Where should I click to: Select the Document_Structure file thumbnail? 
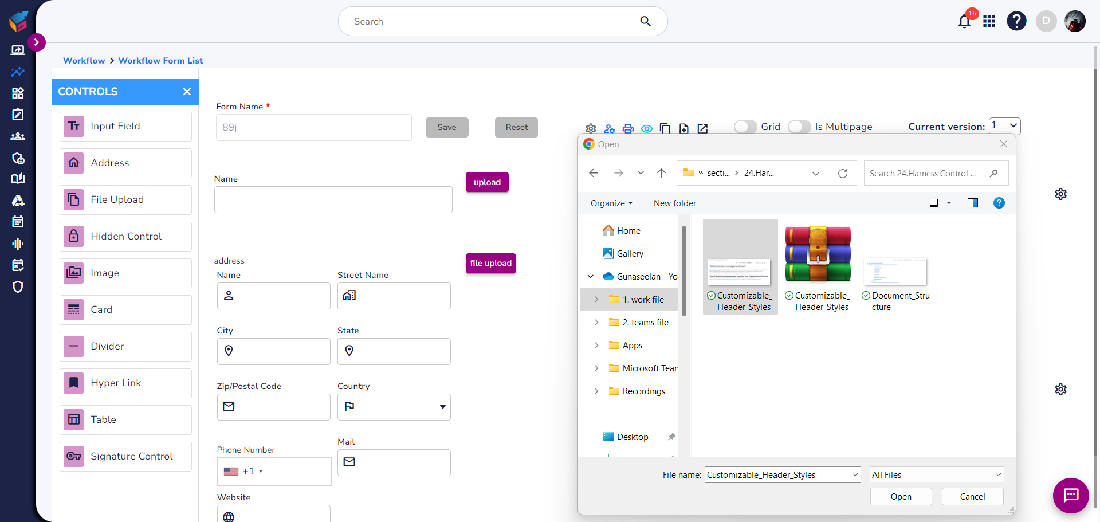[x=895, y=272]
